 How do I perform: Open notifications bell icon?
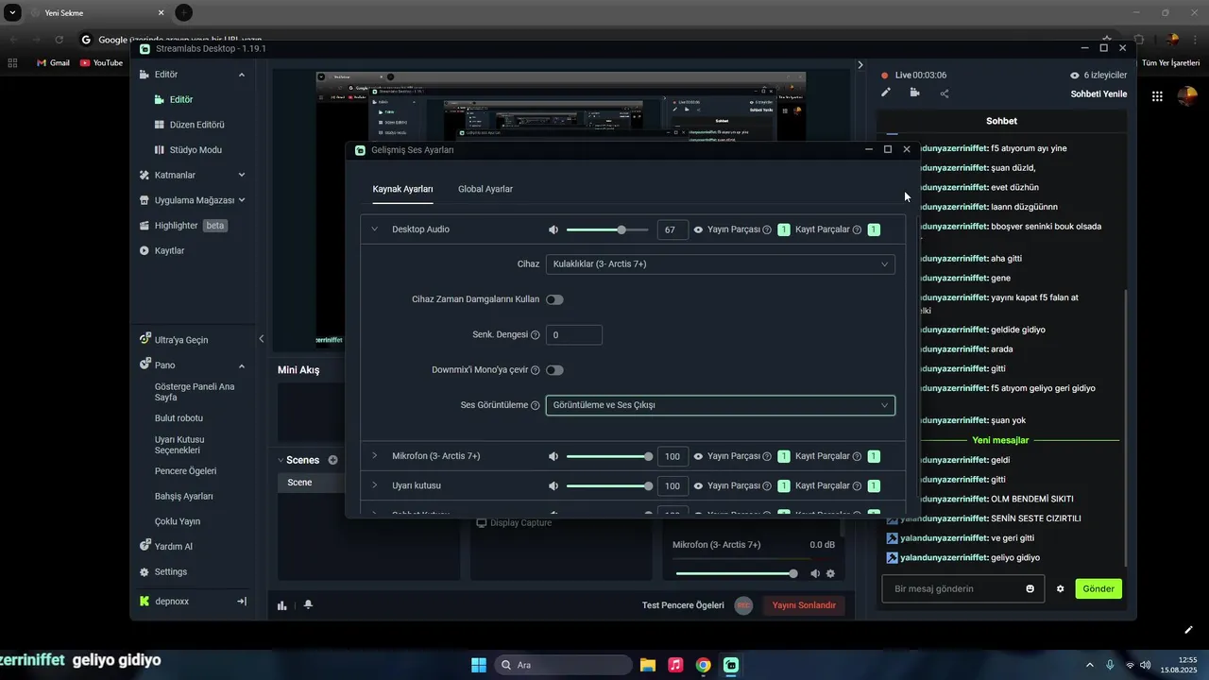[x=308, y=605]
